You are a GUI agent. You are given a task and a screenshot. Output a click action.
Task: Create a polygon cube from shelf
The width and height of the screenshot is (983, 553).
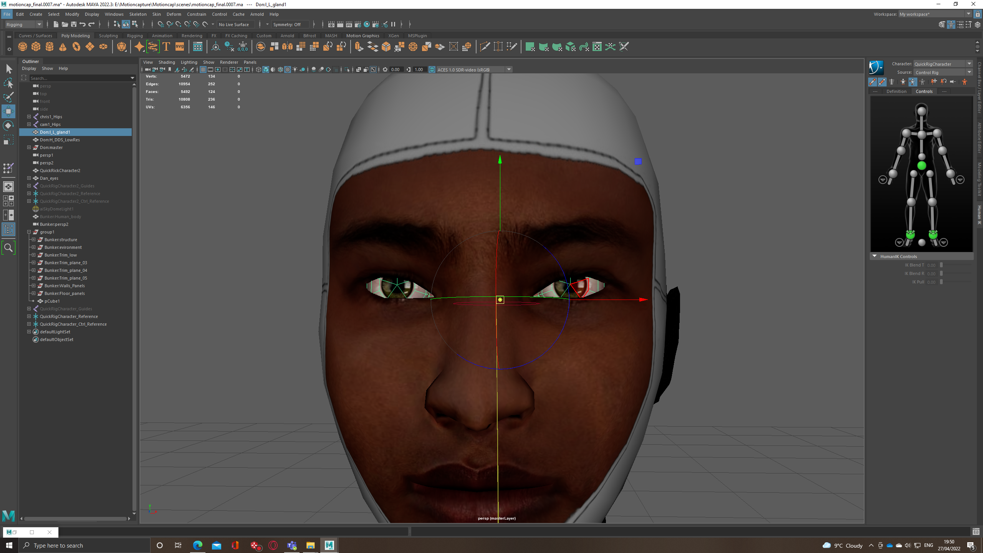36,47
